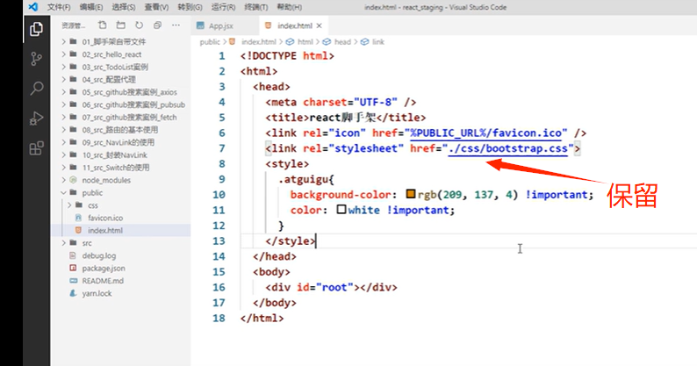The height and width of the screenshot is (366, 697).
Task: Expand the src folder chevron
Action: [x=63, y=243]
